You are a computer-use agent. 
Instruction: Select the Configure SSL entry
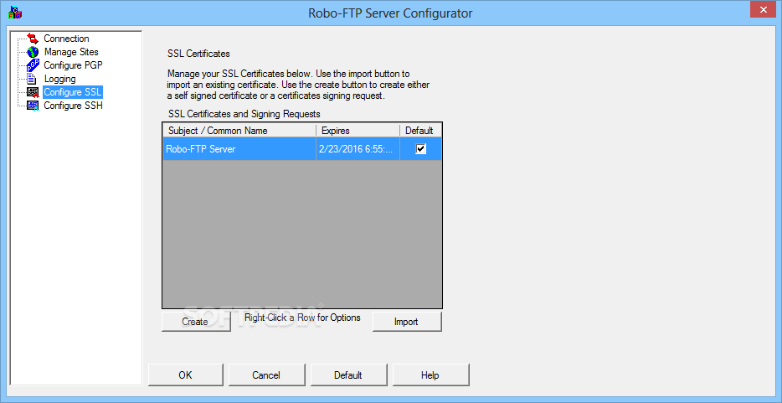tap(73, 92)
